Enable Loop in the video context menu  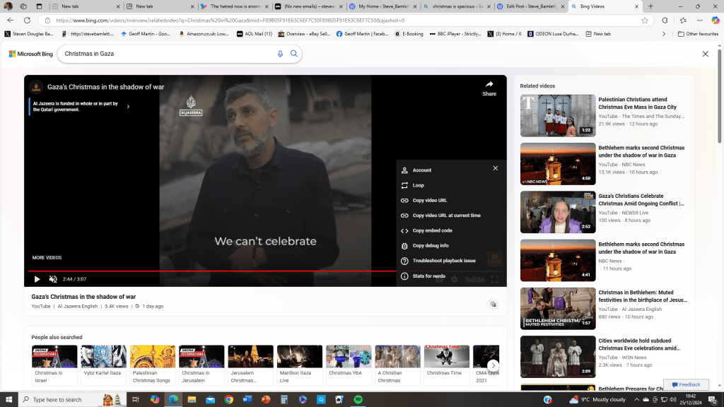(x=418, y=185)
